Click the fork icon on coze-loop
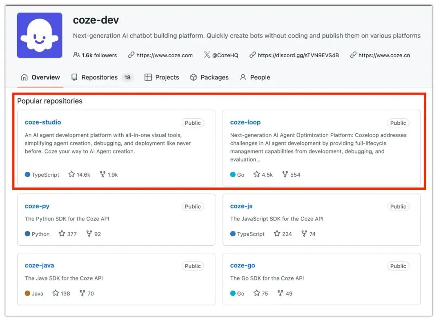Screen dimensions: 441x323 point(285,174)
